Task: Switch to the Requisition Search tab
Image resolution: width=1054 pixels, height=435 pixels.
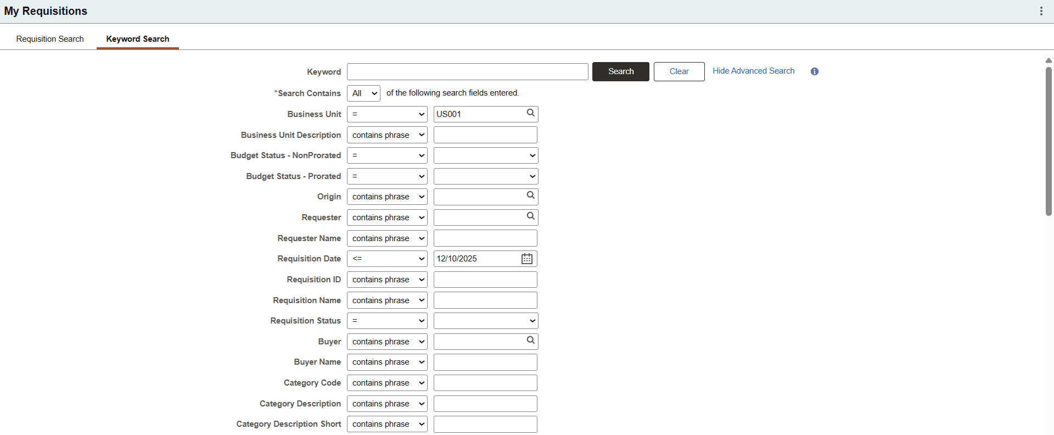Action: click(x=50, y=39)
